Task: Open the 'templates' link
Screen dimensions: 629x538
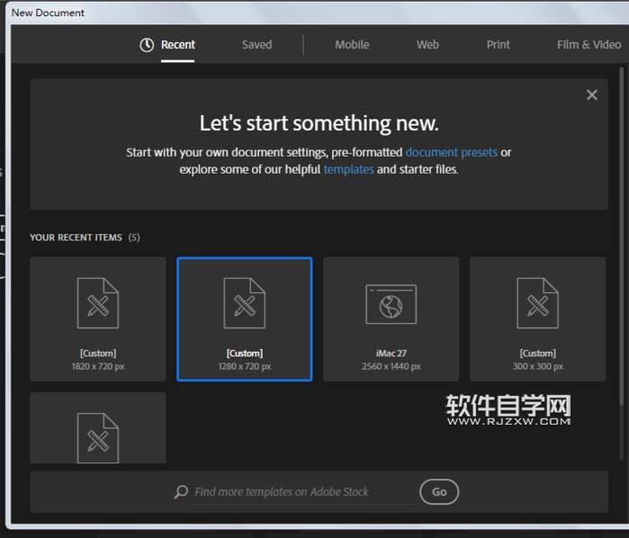Action: pyautogui.click(x=348, y=169)
